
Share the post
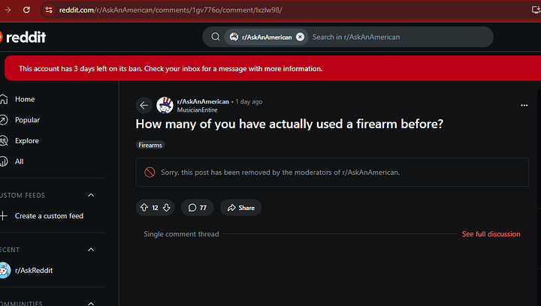pyautogui.click(x=241, y=208)
